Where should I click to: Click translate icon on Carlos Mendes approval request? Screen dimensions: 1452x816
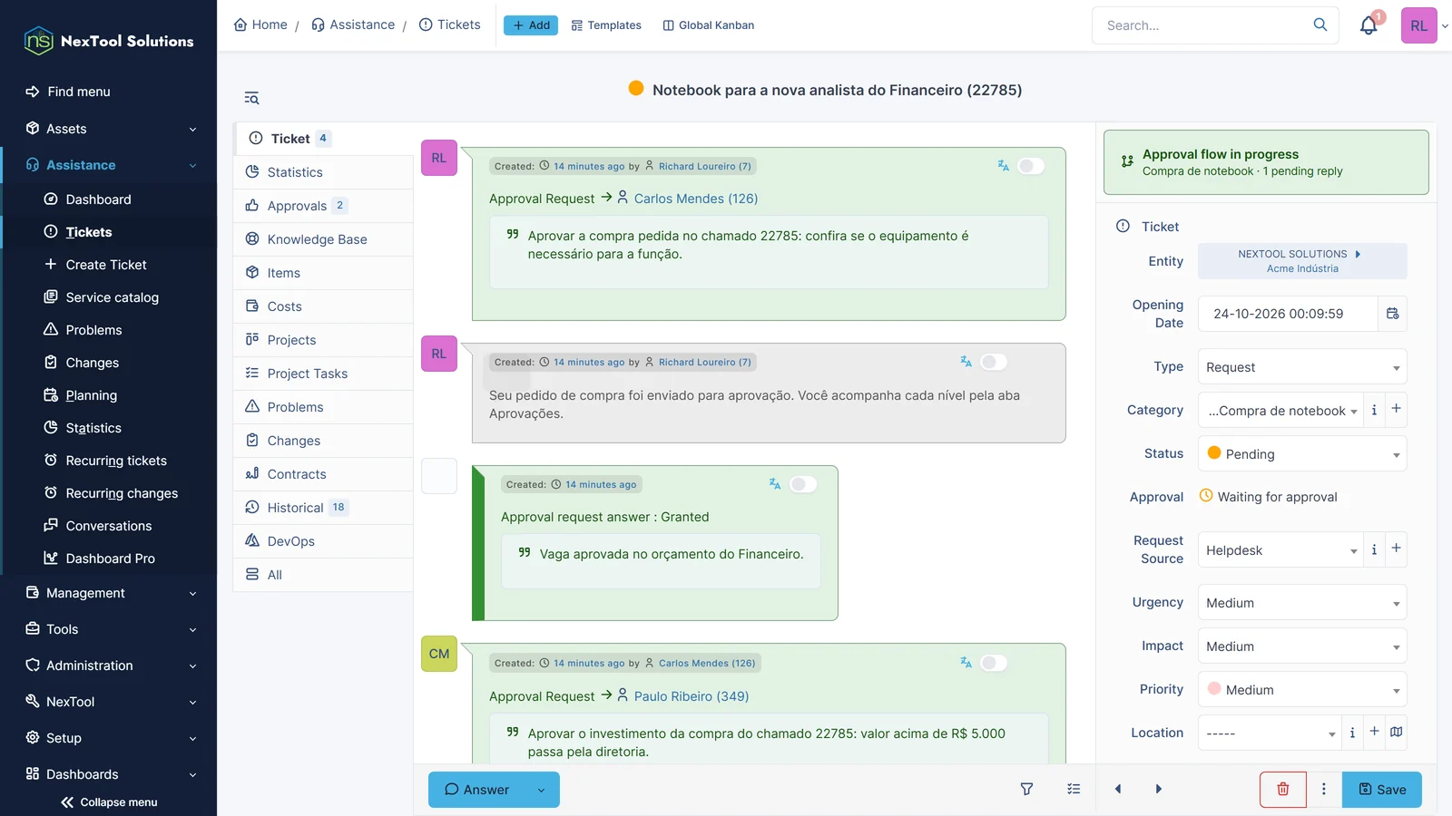[1003, 166]
